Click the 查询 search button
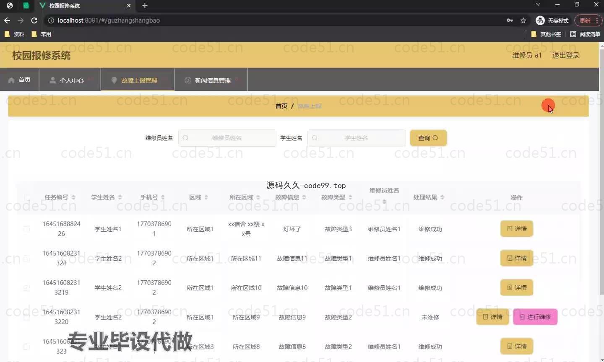Viewport: 604px width, 362px height. pyautogui.click(x=428, y=138)
